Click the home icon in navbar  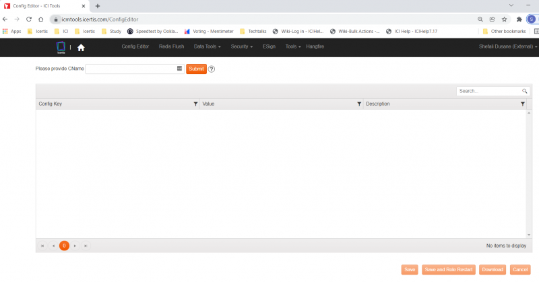(x=81, y=47)
